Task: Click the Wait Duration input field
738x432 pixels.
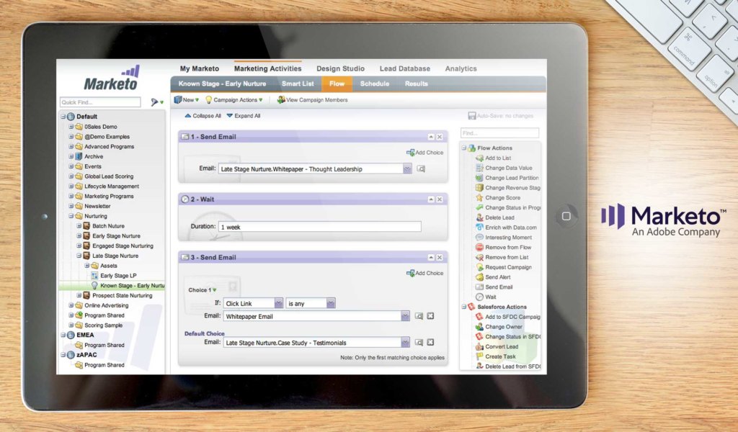Action: click(x=320, y=227)
